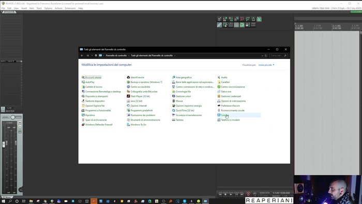Open Sistema in the Control Panel
Image resolution: width=362 pixels, height=204 pixels.
click(224, 115)
